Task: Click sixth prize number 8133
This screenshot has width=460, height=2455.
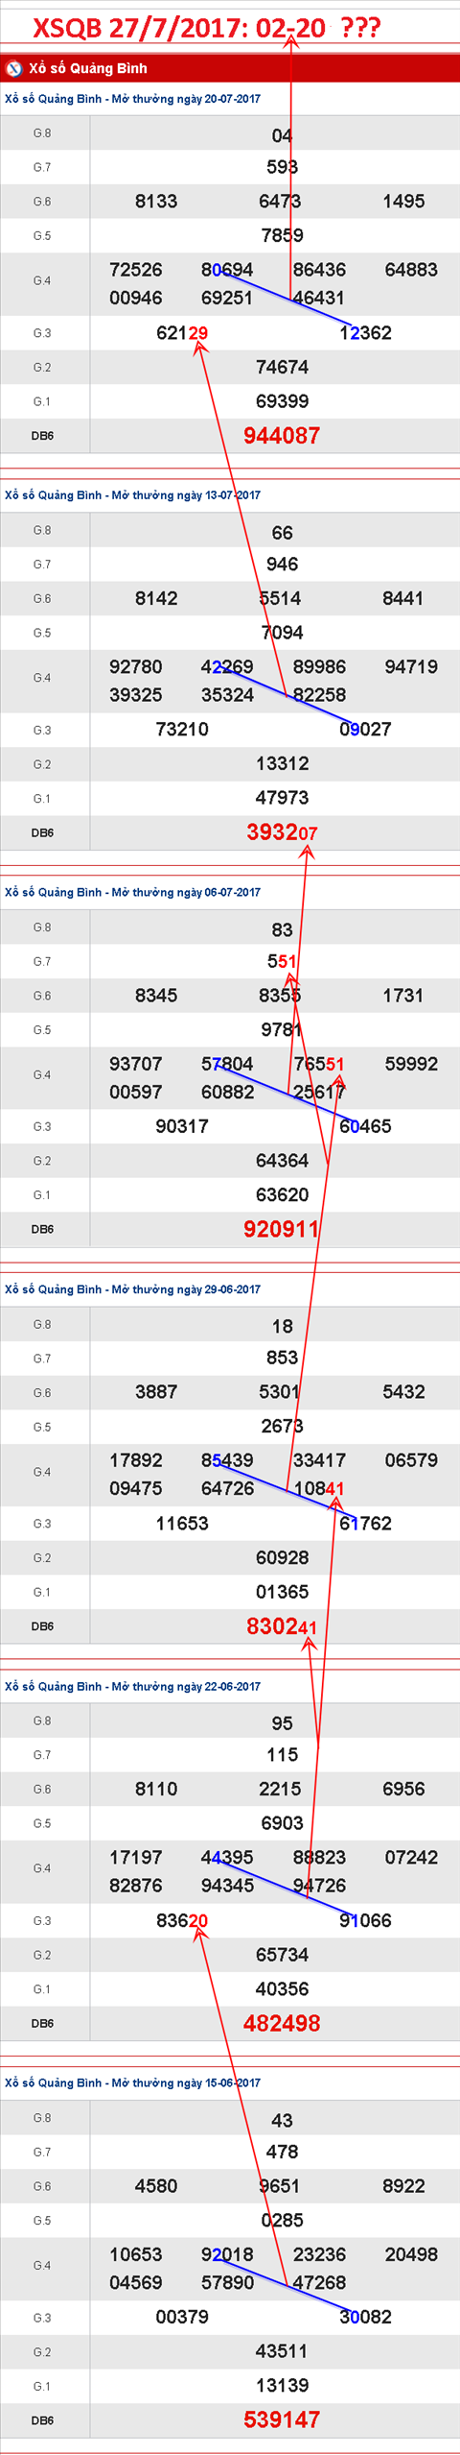Action: pyautogui.click(x=156, y=202)
